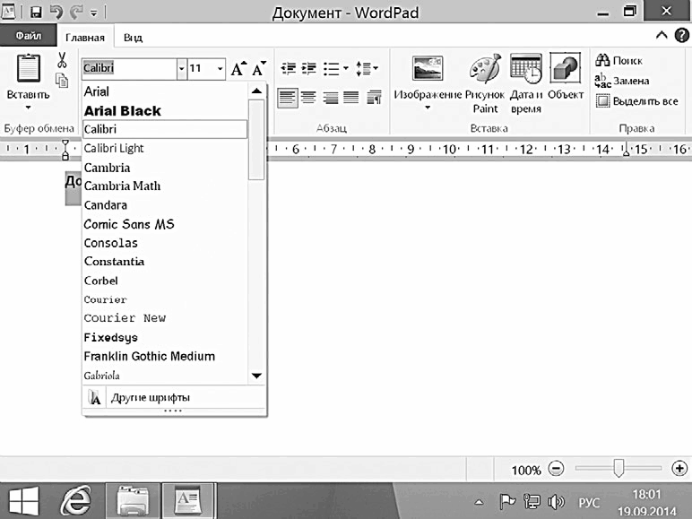The image size is (692, 519).
Task: Click the zoom slider handle
Action: click(x=618, y=469)
